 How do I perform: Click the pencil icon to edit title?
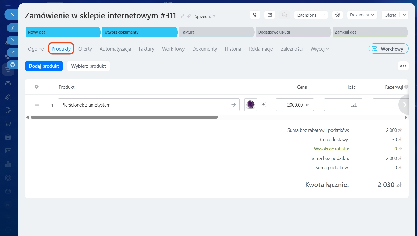point(182,16)
